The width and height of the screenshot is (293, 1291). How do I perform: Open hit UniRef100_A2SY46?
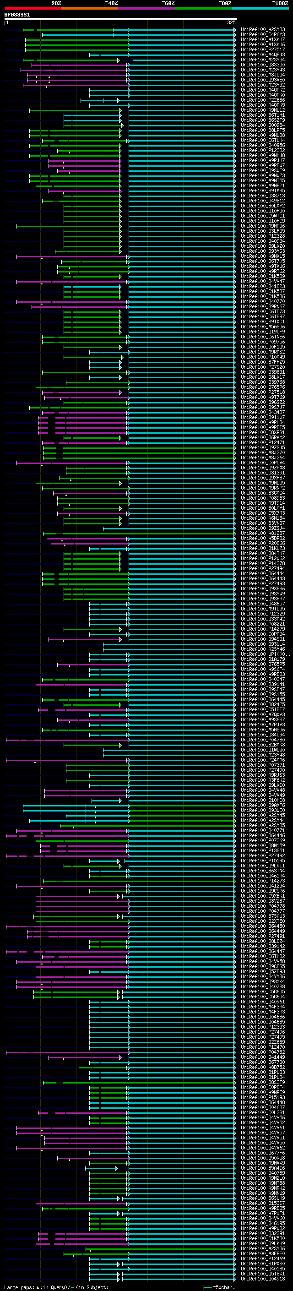[263, 649]
